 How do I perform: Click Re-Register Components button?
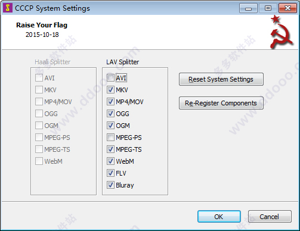(x=221, y=103)
